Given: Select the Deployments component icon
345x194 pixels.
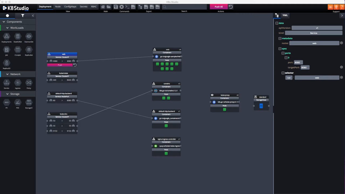Looking at the screenshot, I should click(x=6, y=36).
